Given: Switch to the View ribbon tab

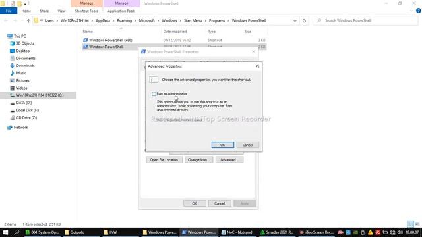Looking at the screenshot, I should [61, 11].
